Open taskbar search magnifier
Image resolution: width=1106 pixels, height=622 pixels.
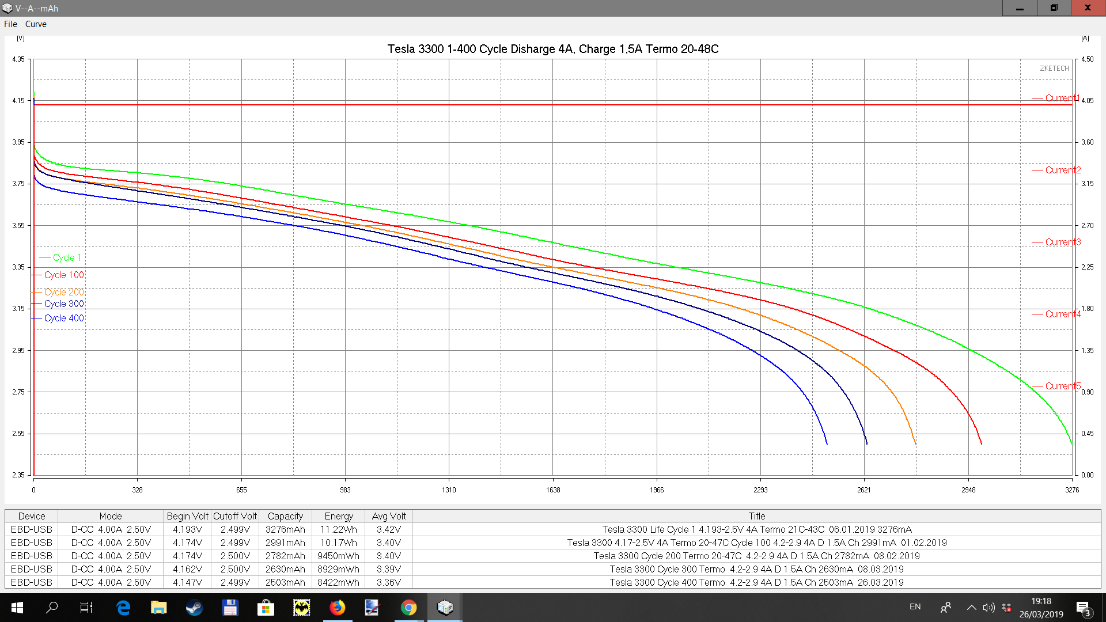pyautogui.click(x=52, y=608)
